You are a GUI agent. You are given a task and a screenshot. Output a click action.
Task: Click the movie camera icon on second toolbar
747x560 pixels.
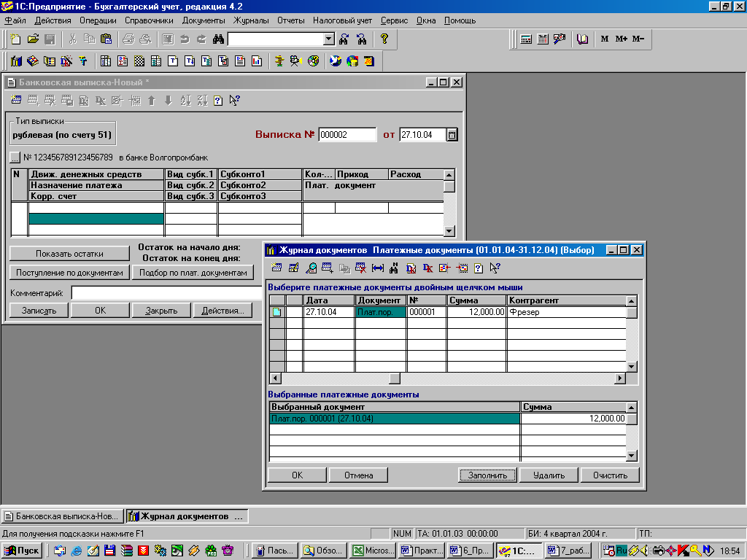[295, 61]
